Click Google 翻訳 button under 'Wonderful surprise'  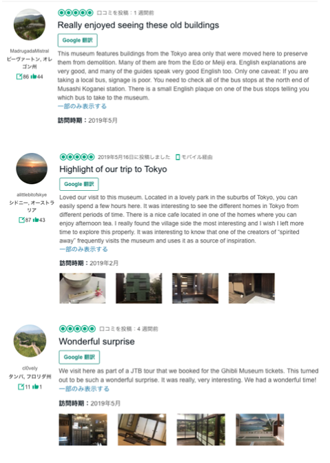pyautogui.click(x=79, y=358)
